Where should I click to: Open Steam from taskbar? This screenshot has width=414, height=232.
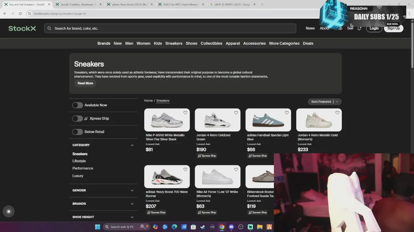(203, 227)
